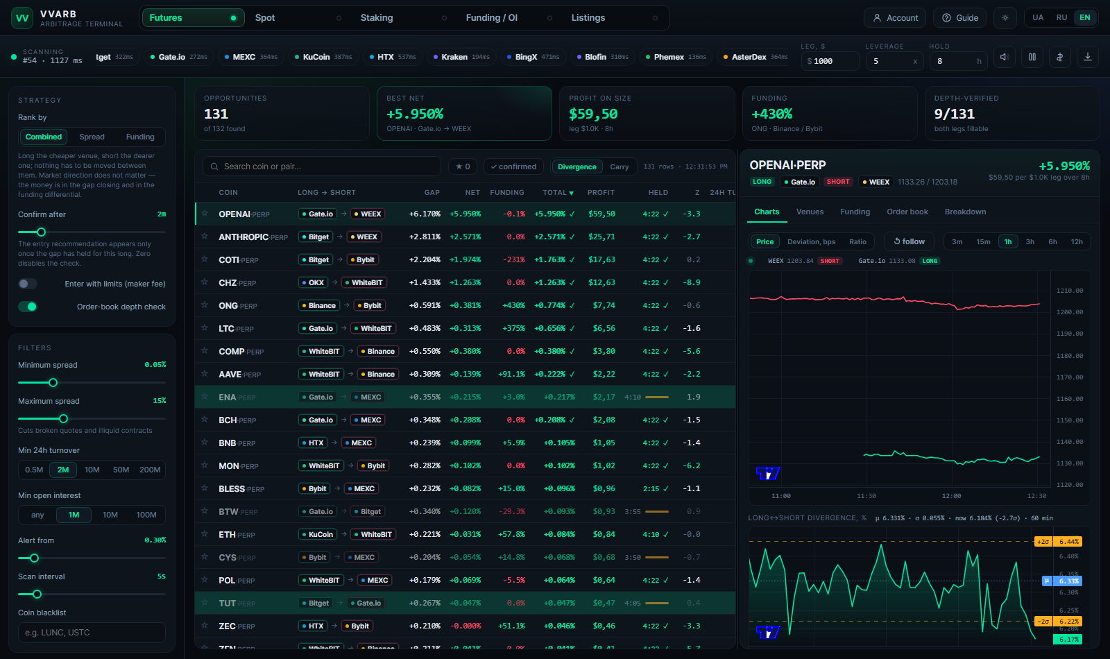Screen dimensions: 1110x659
Task: Enable Enter with limits maker fee
Action: (28, 284)
